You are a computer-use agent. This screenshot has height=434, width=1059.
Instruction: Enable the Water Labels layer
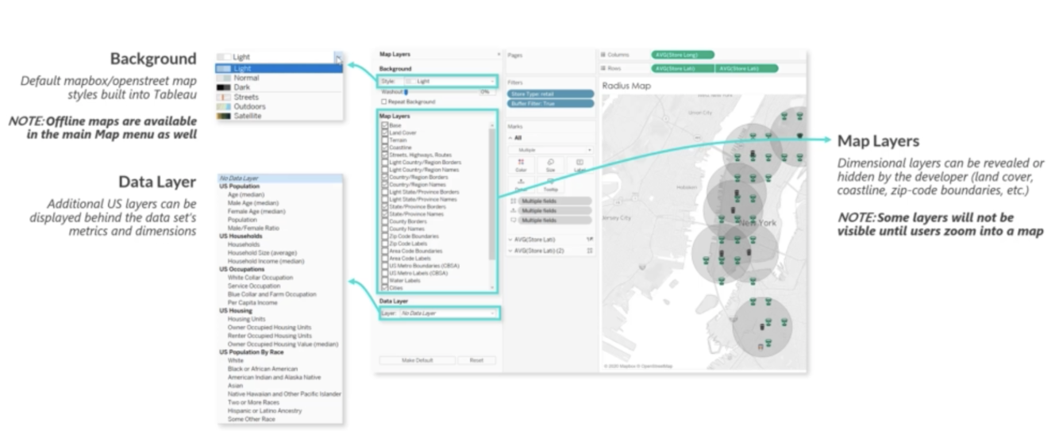pyautogui.click(x=385, y=280)
